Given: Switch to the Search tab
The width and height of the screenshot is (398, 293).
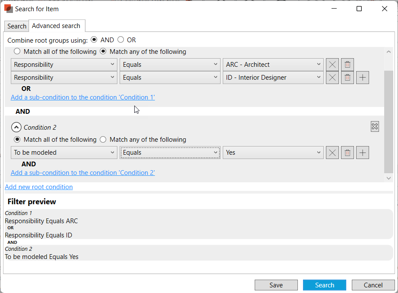Looking at the screenshot, I should pyautogui.click(x=17, y=26).
